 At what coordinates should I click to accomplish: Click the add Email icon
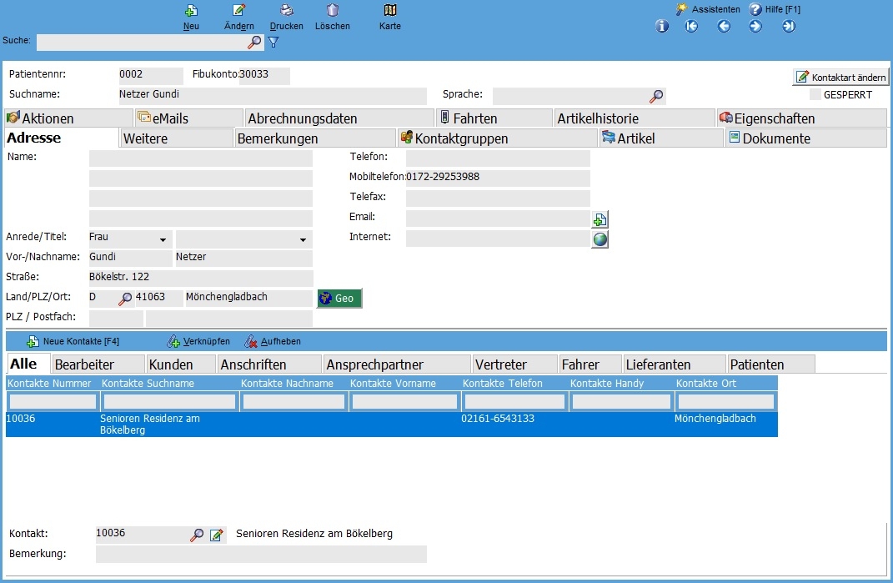(600, 219)
